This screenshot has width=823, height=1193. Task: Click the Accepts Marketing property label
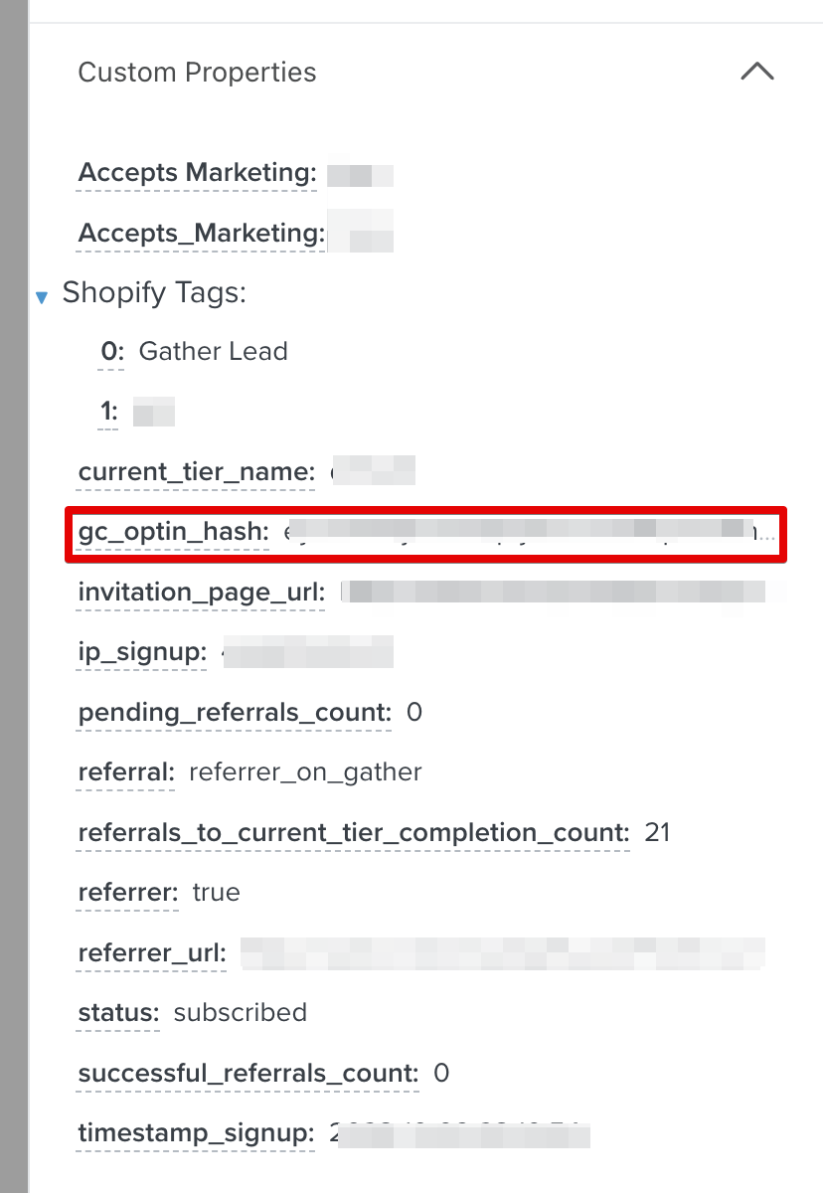point(195,172)
